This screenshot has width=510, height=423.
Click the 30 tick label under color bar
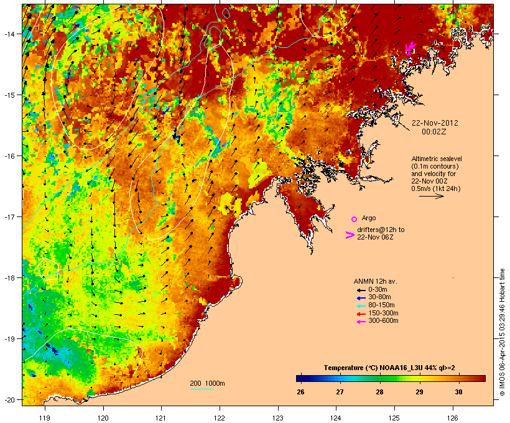pyautogui.click(x=458, y=392)
